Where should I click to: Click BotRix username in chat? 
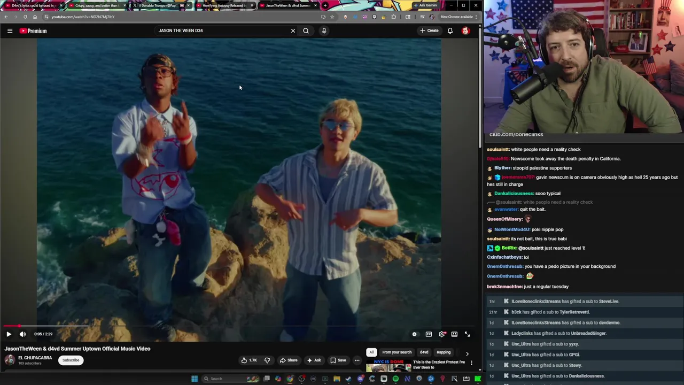[x=509, y=248]
